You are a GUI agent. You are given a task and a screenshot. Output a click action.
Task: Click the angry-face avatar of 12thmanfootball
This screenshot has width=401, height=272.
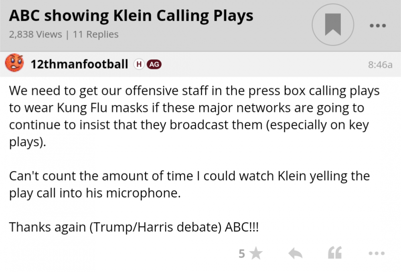[x=15, y=64]
